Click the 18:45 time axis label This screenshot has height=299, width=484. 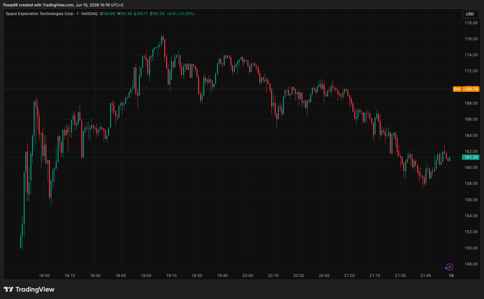point(121,276)
